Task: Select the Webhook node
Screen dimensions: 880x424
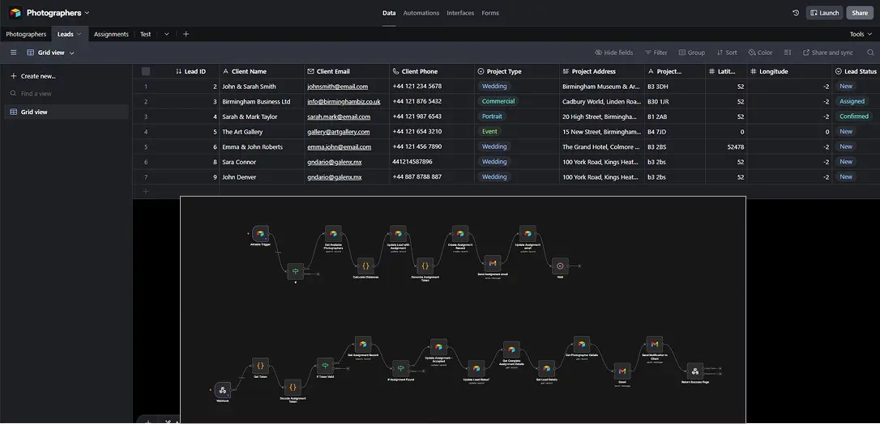Action: click(222, 390)
